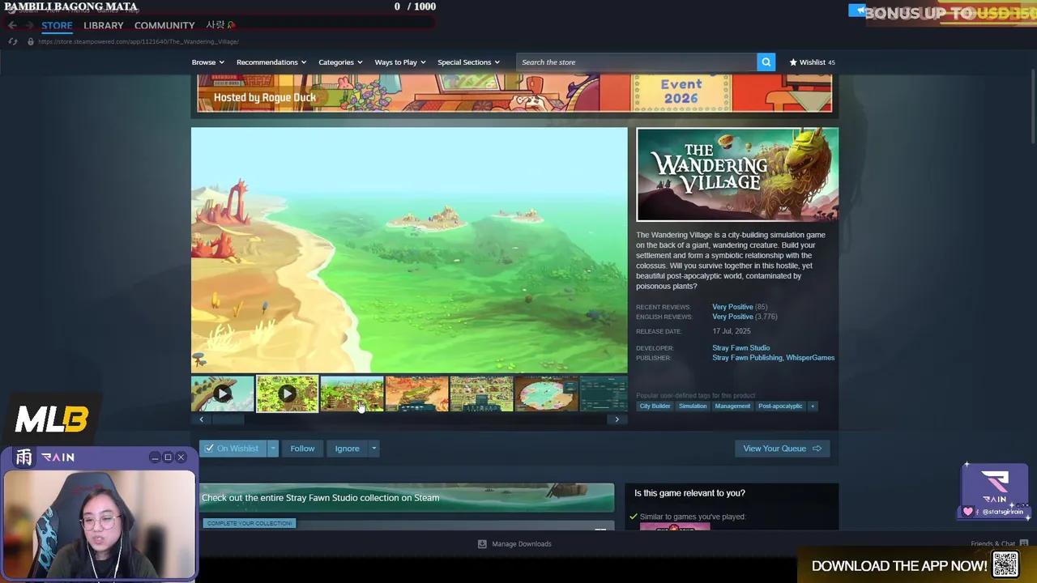The height and width of the screenshot is (583, 1037).
Task: Click Manage Downloads text
Action: (522, 544)
